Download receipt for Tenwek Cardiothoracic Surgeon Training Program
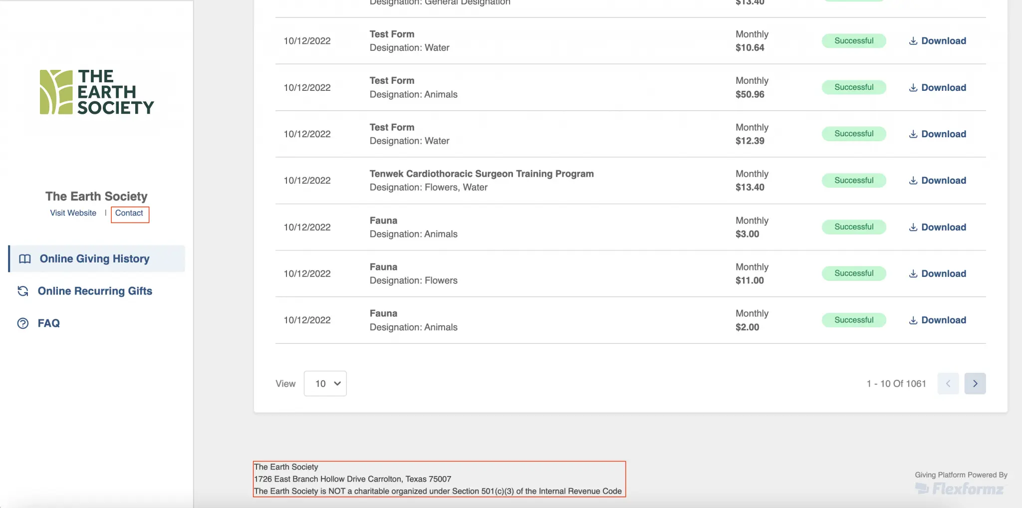 [x=937, y=181]
